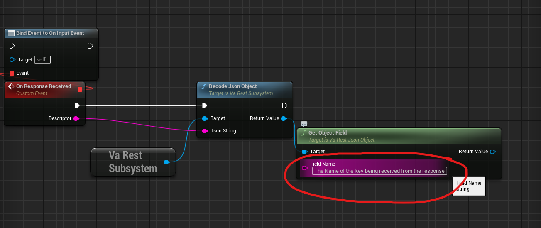This screenshot has height=228, width=541.
Task: Click the 'self' field beside Bind Event Target
Action: [42, 60]
